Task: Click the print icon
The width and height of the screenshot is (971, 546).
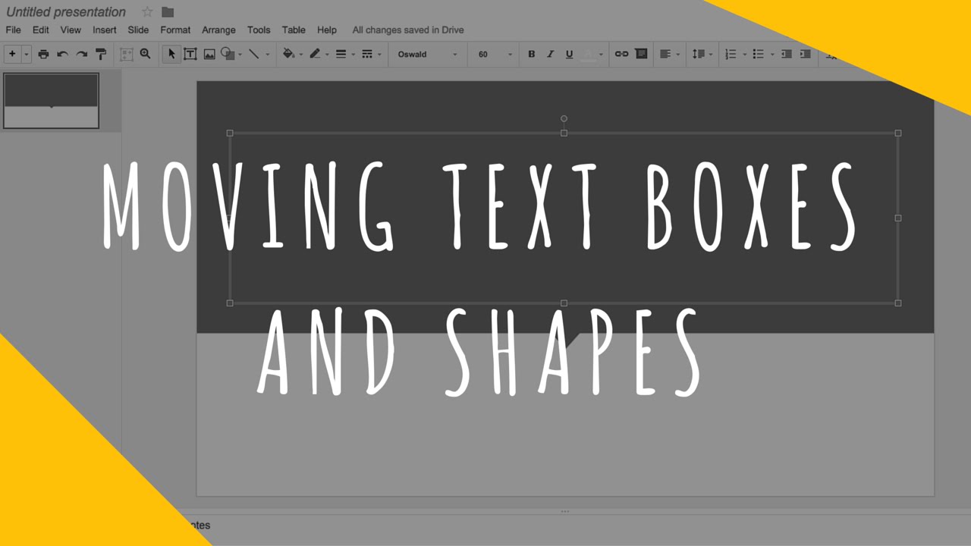Action: pos(43,54)
